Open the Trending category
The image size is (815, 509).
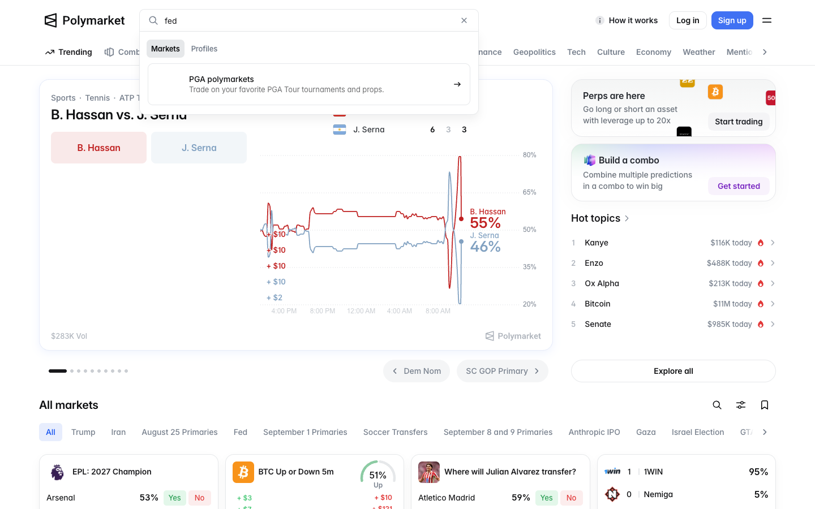tap(68, 52)
